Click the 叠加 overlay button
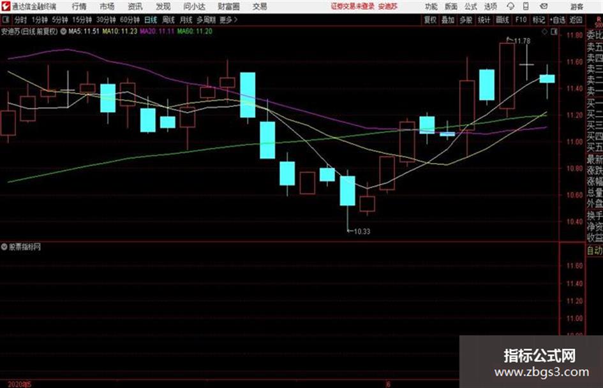This screenshot has height=388, width=603. point(448,20)
